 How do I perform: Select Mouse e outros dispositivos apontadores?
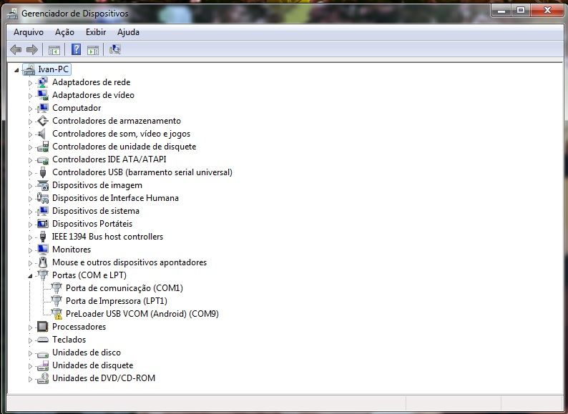pos(129,262)
